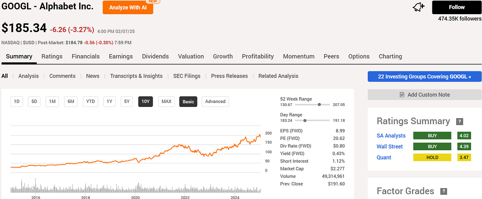Filter feed by SEC Filings
Image resolution: width=482 pixels, height=199 pixels.
pyautogui.click(x=187, y=76)
